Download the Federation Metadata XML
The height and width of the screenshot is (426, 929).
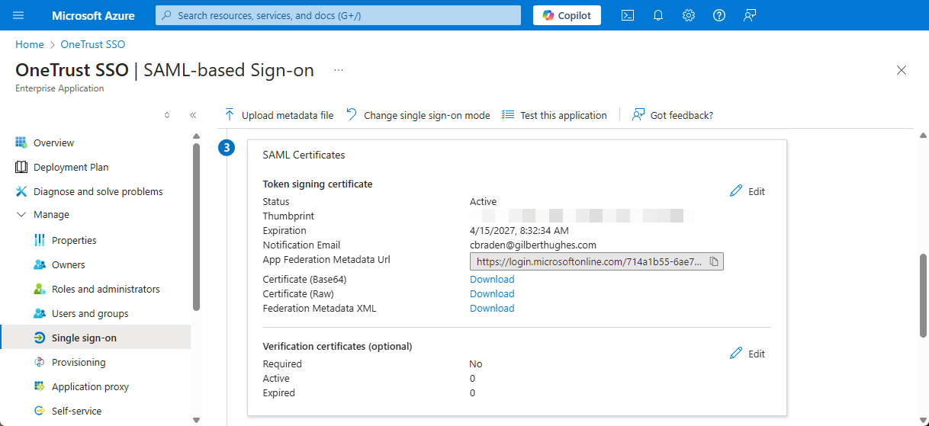492,308
